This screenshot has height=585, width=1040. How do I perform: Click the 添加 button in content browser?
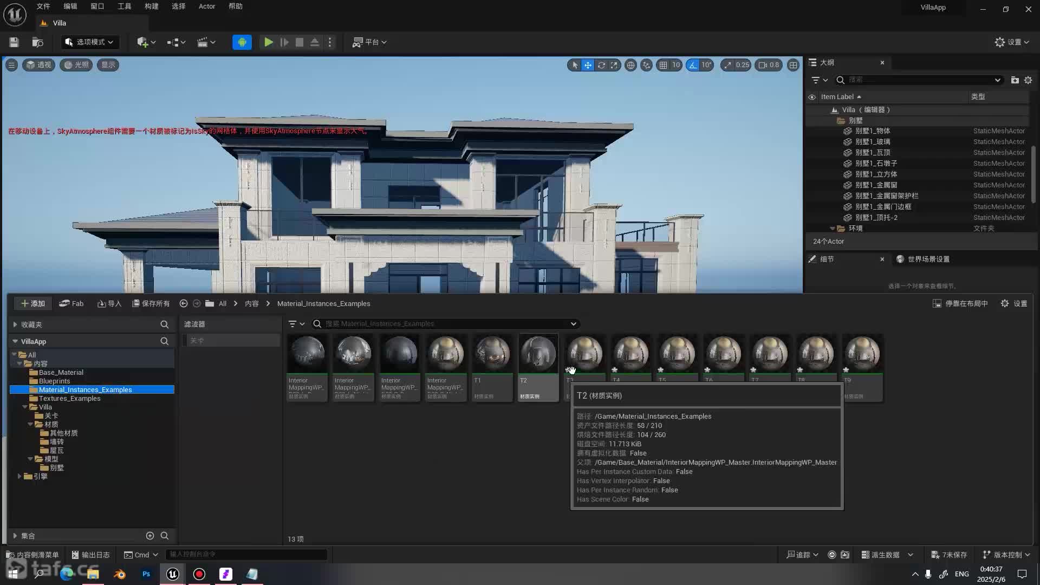[33, 304]
